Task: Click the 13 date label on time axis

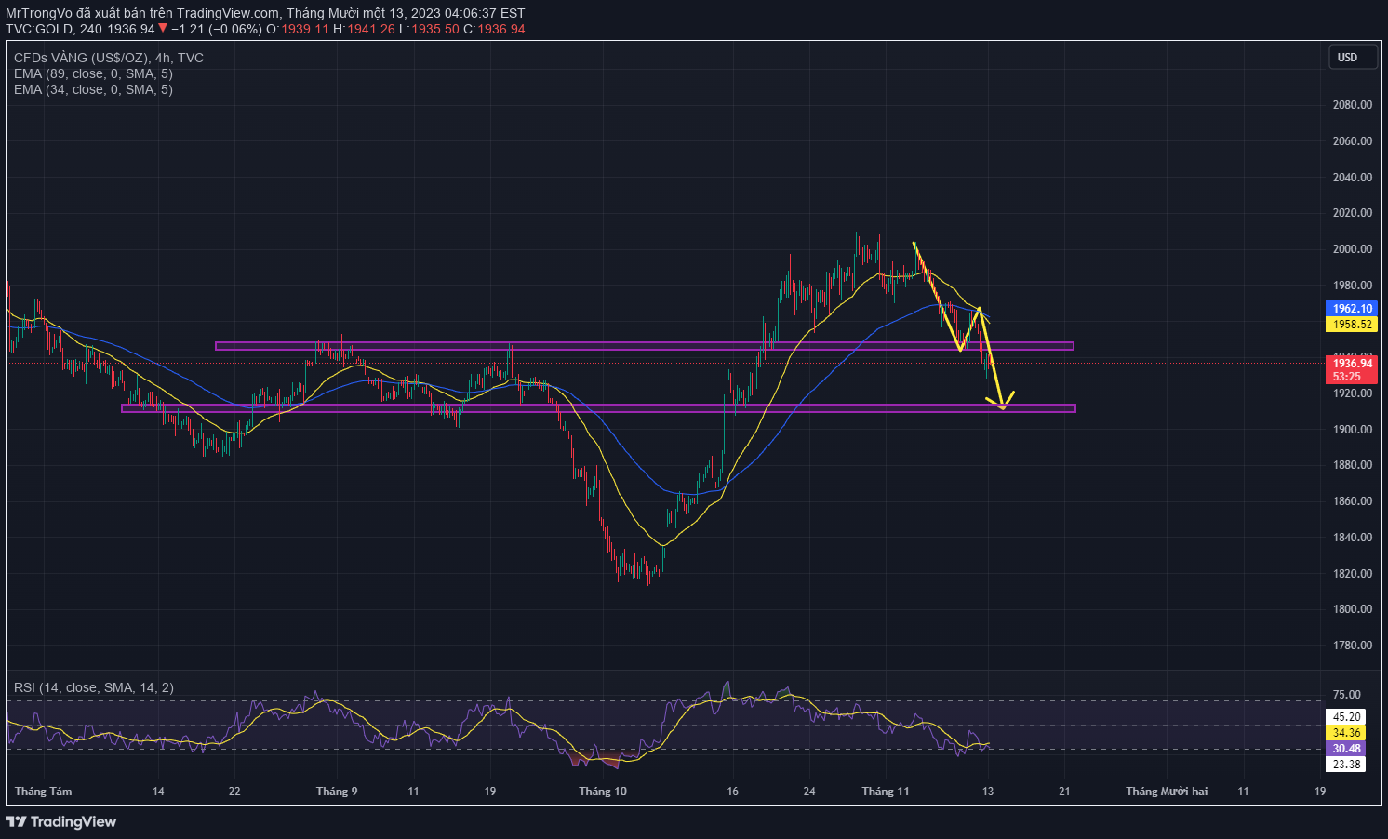Action: pyautogui.click(x=988, y=792)
